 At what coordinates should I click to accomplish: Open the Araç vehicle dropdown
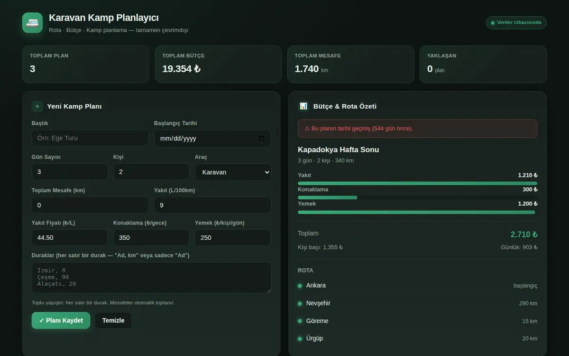tap(233, 172)
